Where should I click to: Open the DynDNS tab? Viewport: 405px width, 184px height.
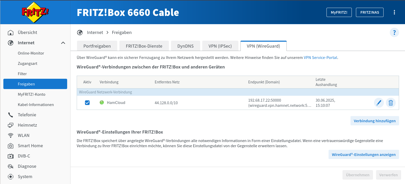point(185,46)
